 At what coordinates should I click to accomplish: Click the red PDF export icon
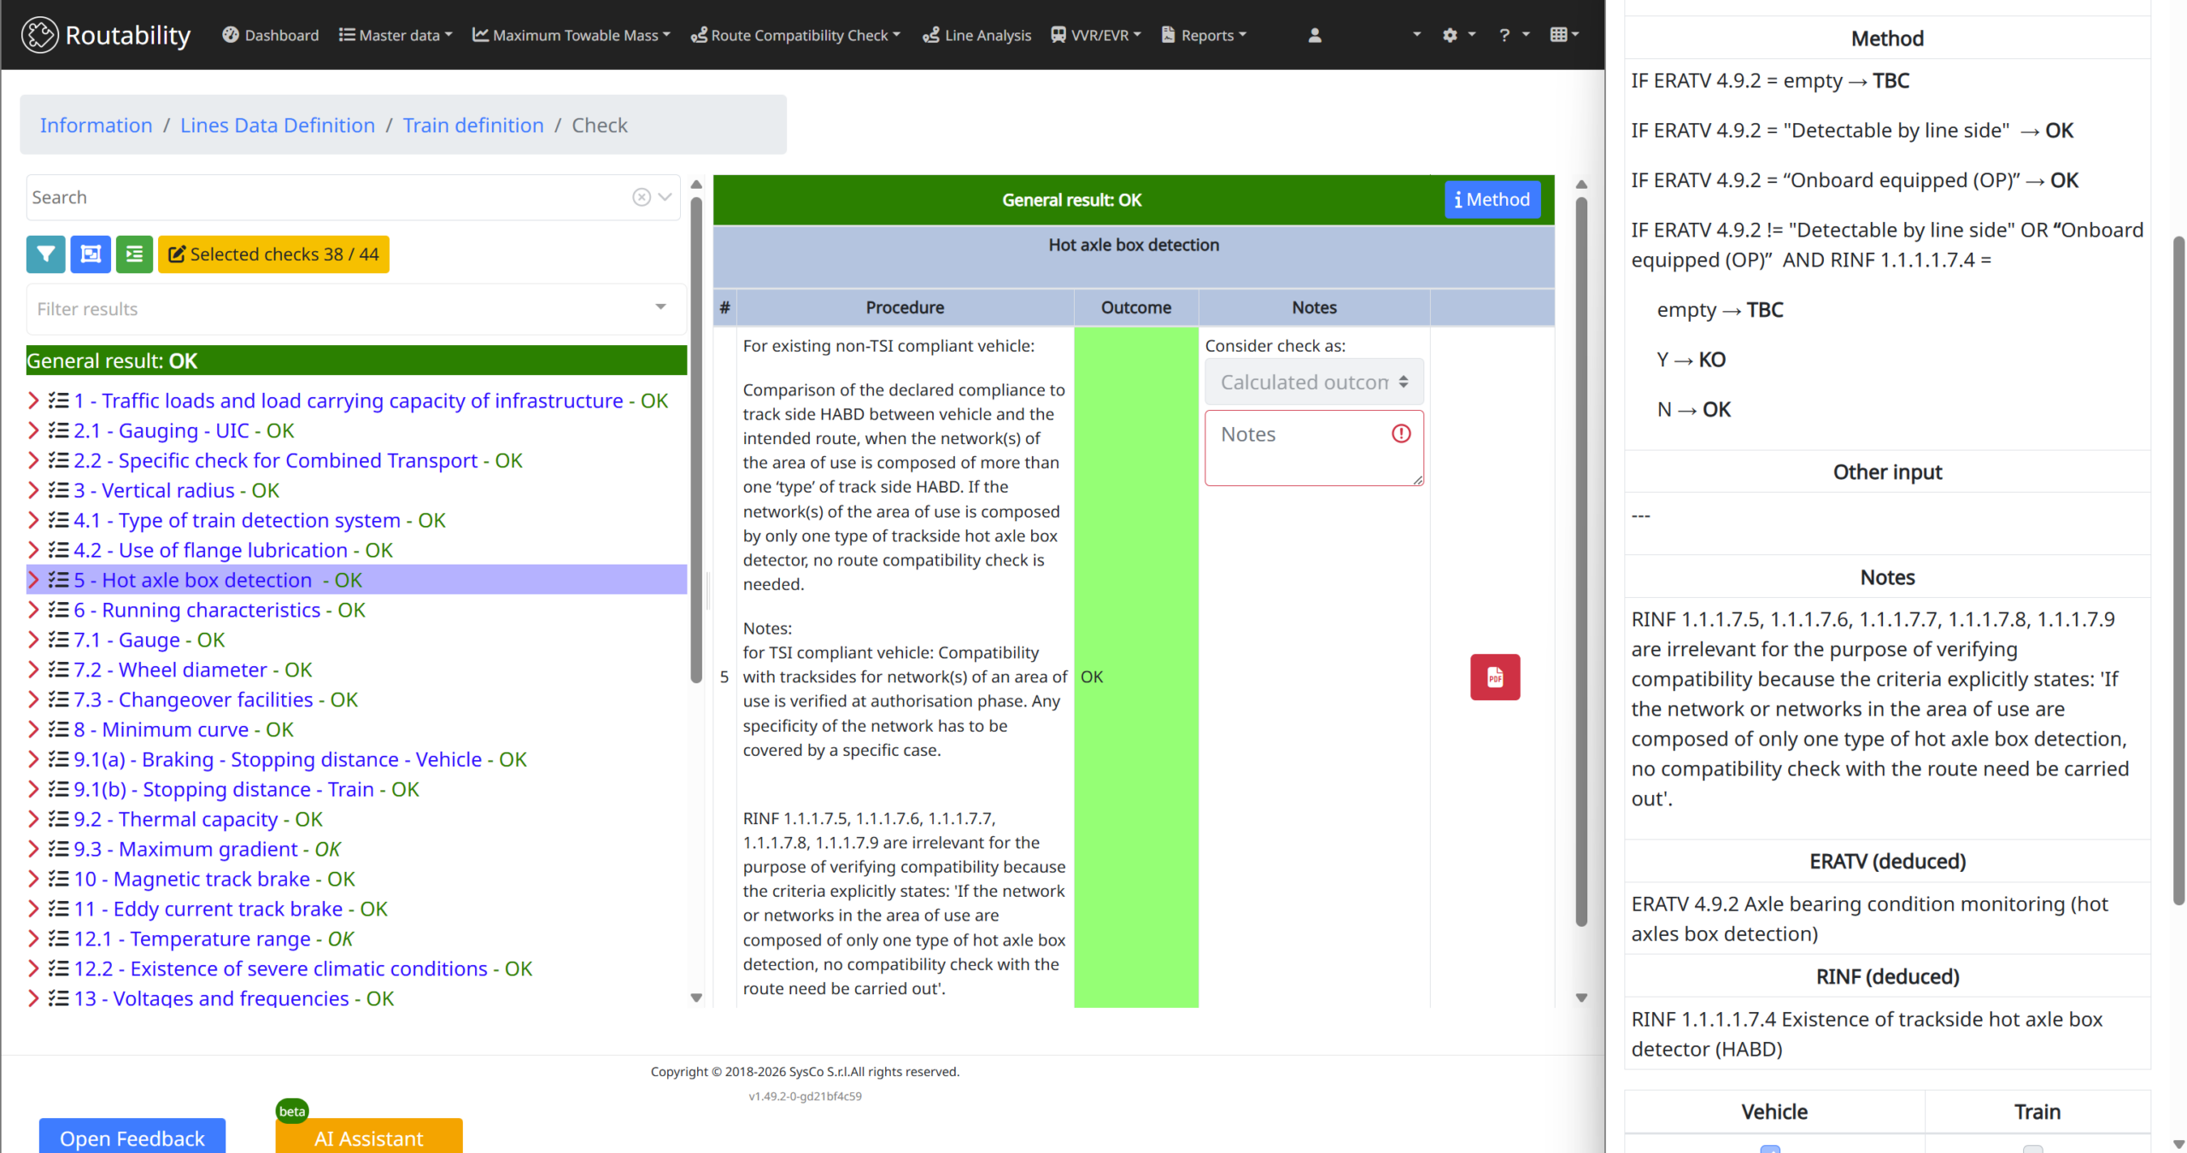click(x=1494, y=677)
